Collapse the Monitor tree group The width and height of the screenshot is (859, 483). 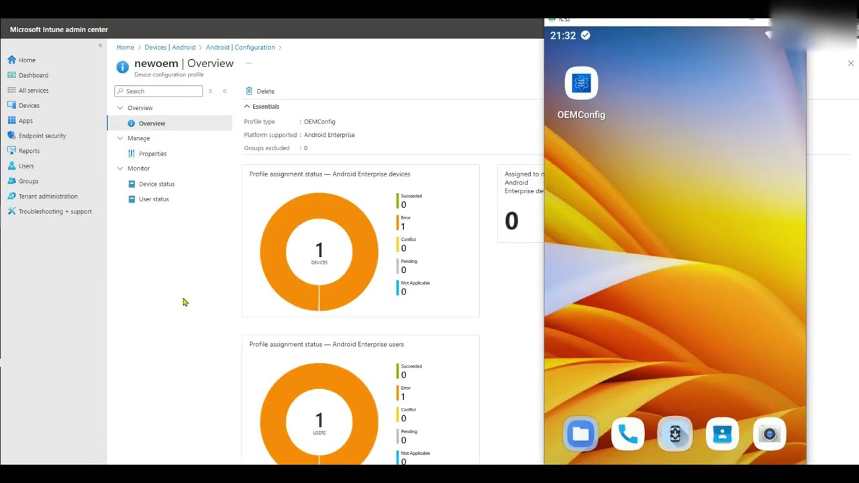pos(120,168)
